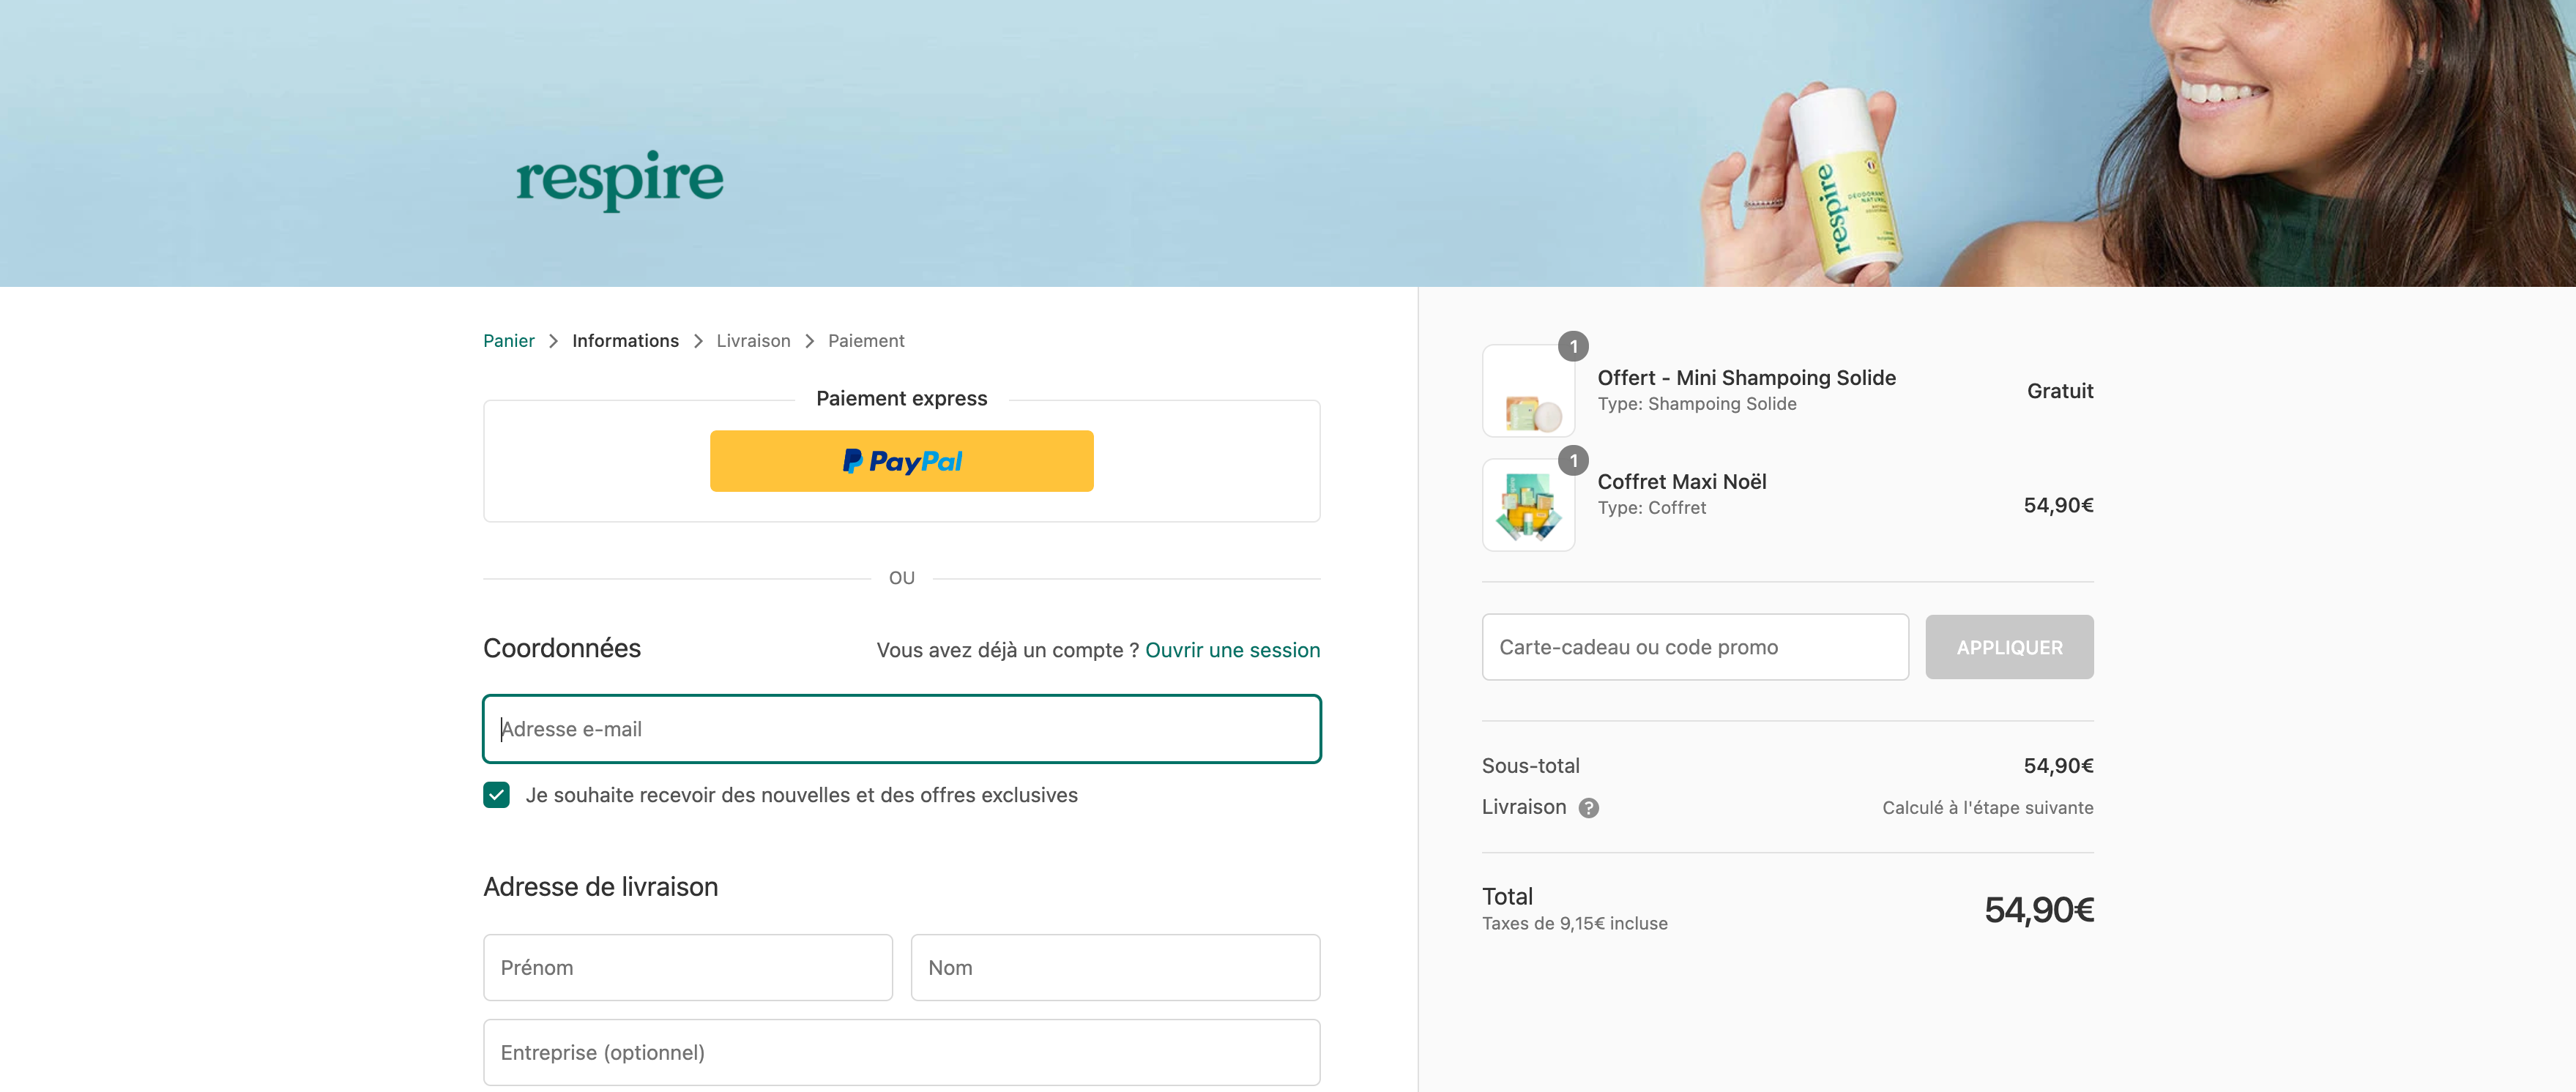The width and height of the screenshot is (2576, 1092).
Task: Go back to Panier breadcrumb
Action: [509, 341]
